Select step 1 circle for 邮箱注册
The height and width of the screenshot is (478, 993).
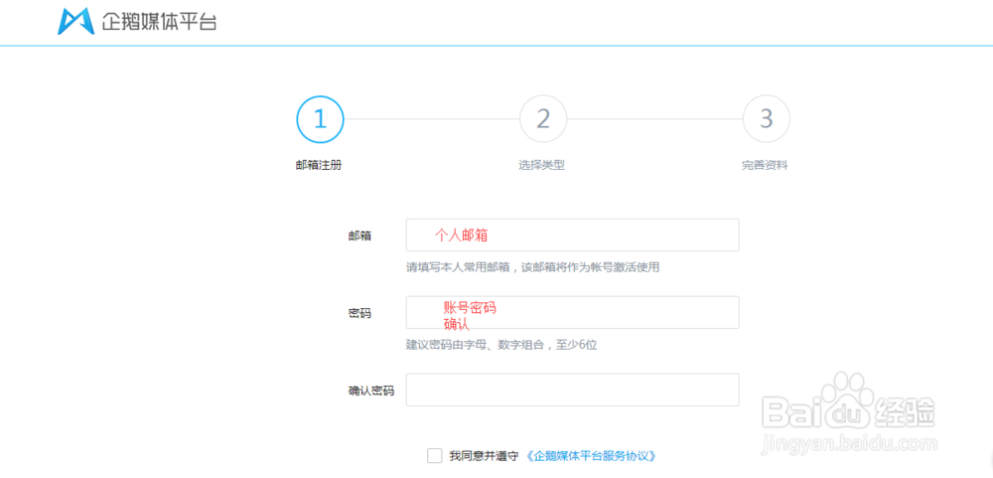coord(320,118)
